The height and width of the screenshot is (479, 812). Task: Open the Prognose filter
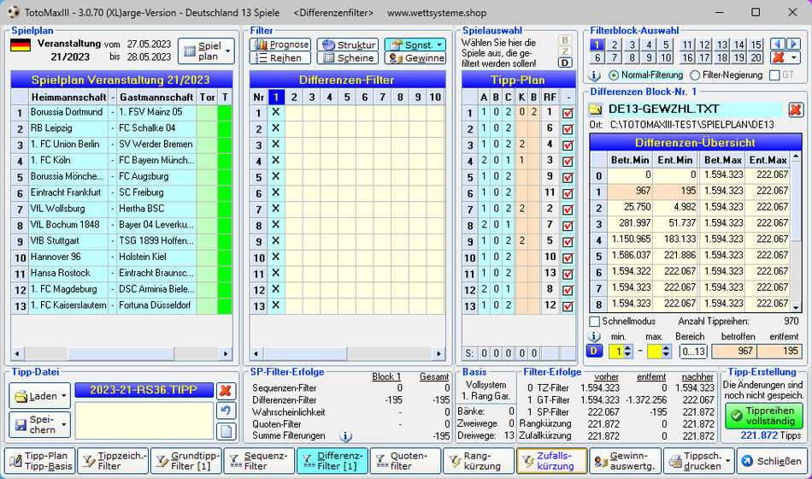[280, 44]
